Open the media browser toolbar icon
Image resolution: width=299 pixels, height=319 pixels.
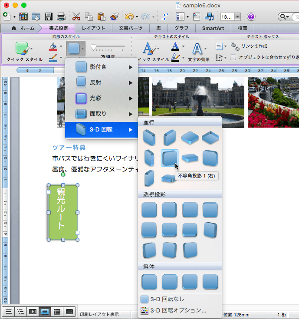[x=210, y=17]
